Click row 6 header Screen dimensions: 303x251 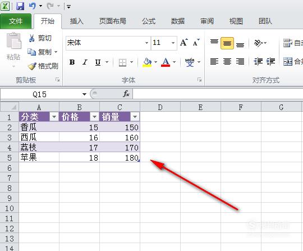point(10,167)
